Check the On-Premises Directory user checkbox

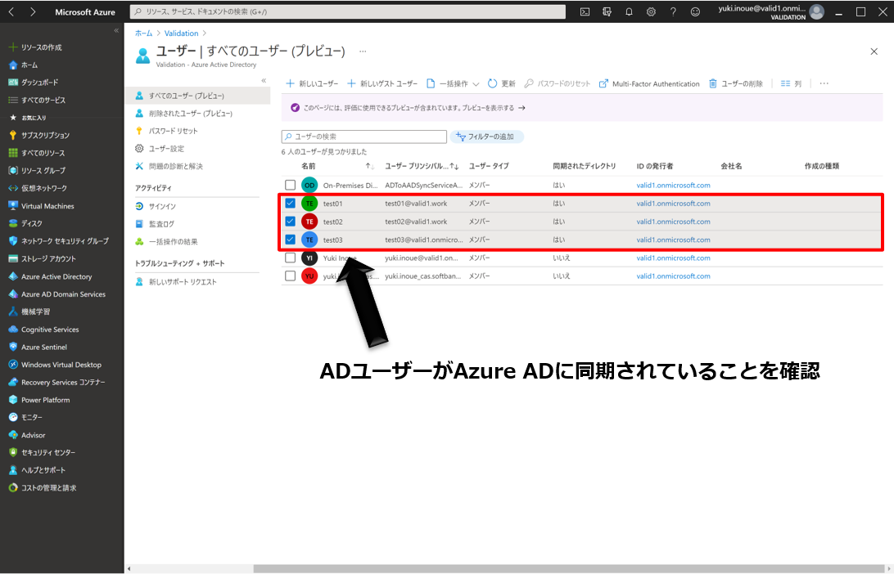(x=290, y=185)
